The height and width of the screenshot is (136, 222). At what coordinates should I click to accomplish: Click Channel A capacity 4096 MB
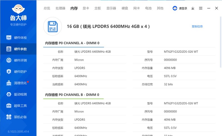coord(170,68)
